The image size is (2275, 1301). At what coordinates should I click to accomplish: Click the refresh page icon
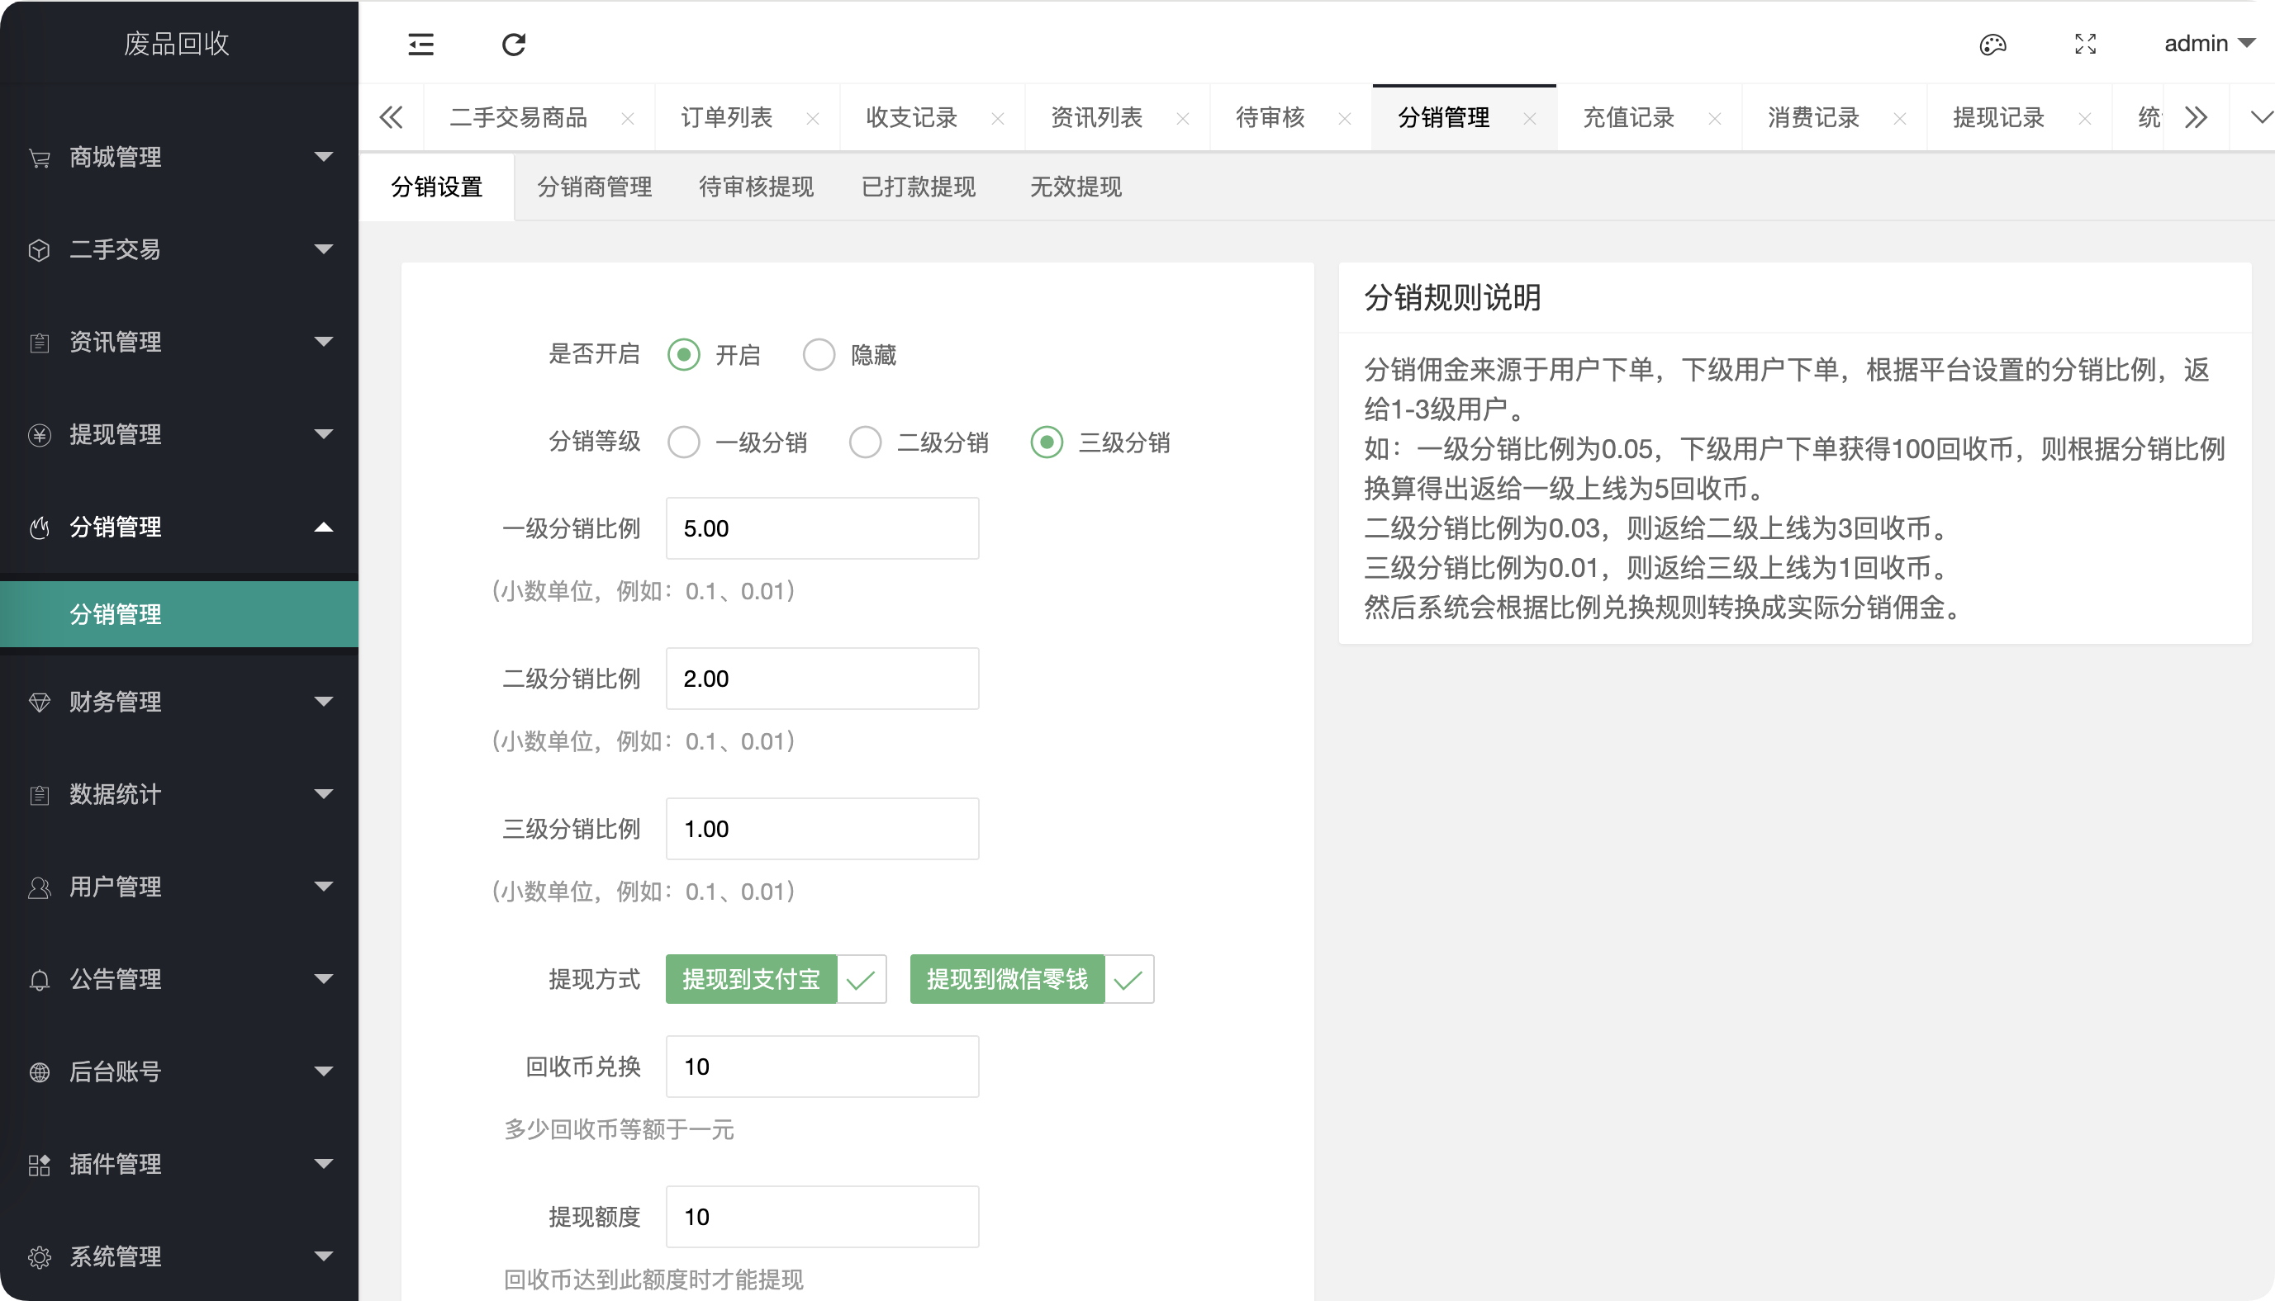pyautogui.click(x=513, y=44)
